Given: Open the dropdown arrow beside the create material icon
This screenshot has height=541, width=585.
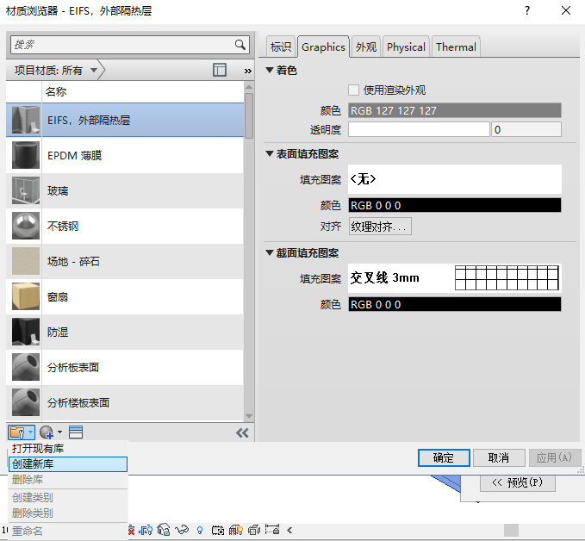Looking at the screenshot, I should click(59, 432).
